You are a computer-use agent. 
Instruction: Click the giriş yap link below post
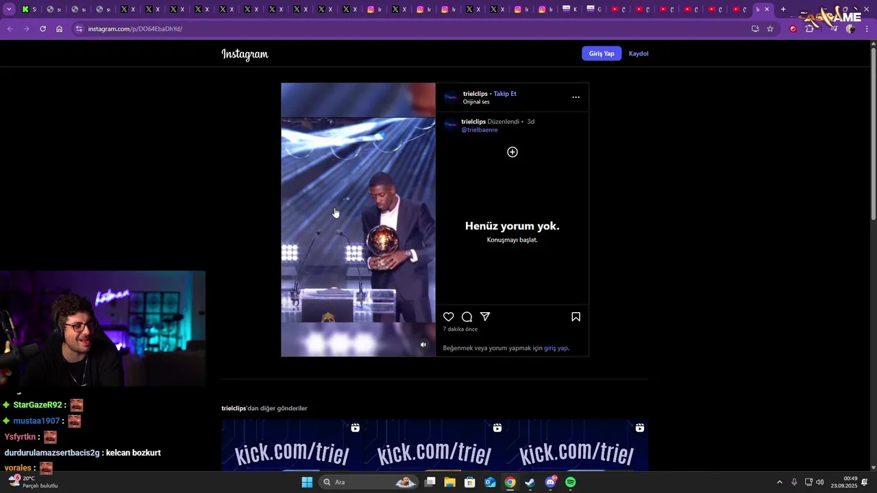point(556,348)
